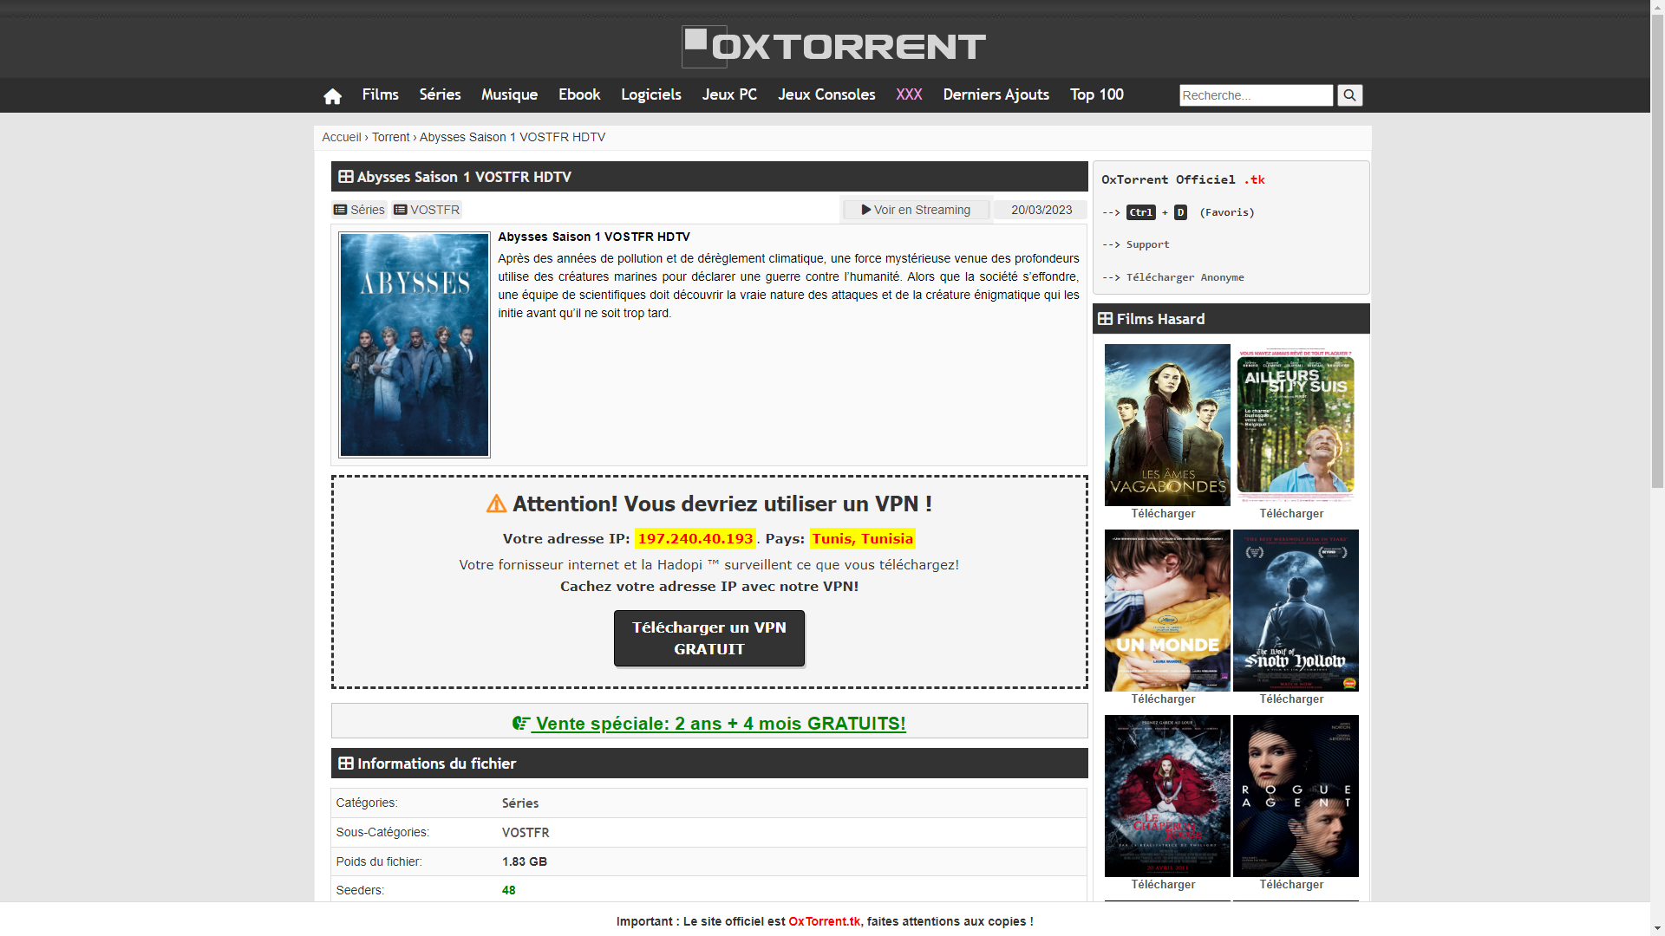Click Télécharger Anonyme link
The image size is (1665, 936).
1185,277
